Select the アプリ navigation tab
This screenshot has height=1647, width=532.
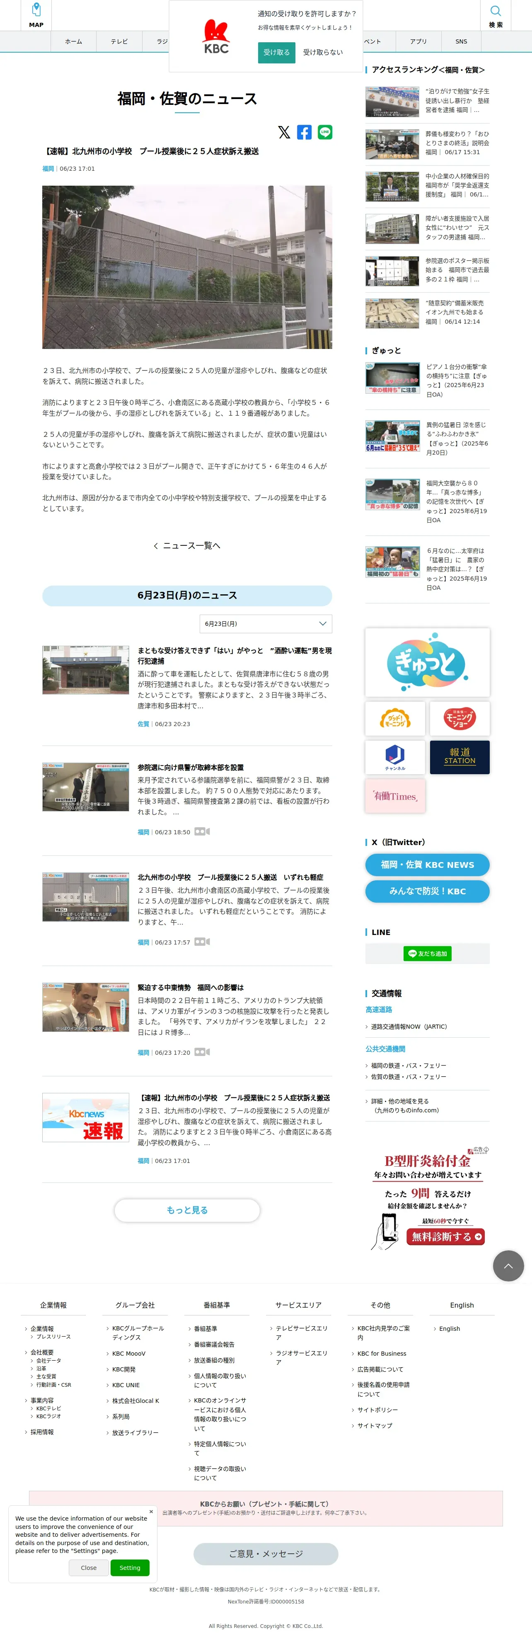418,41
